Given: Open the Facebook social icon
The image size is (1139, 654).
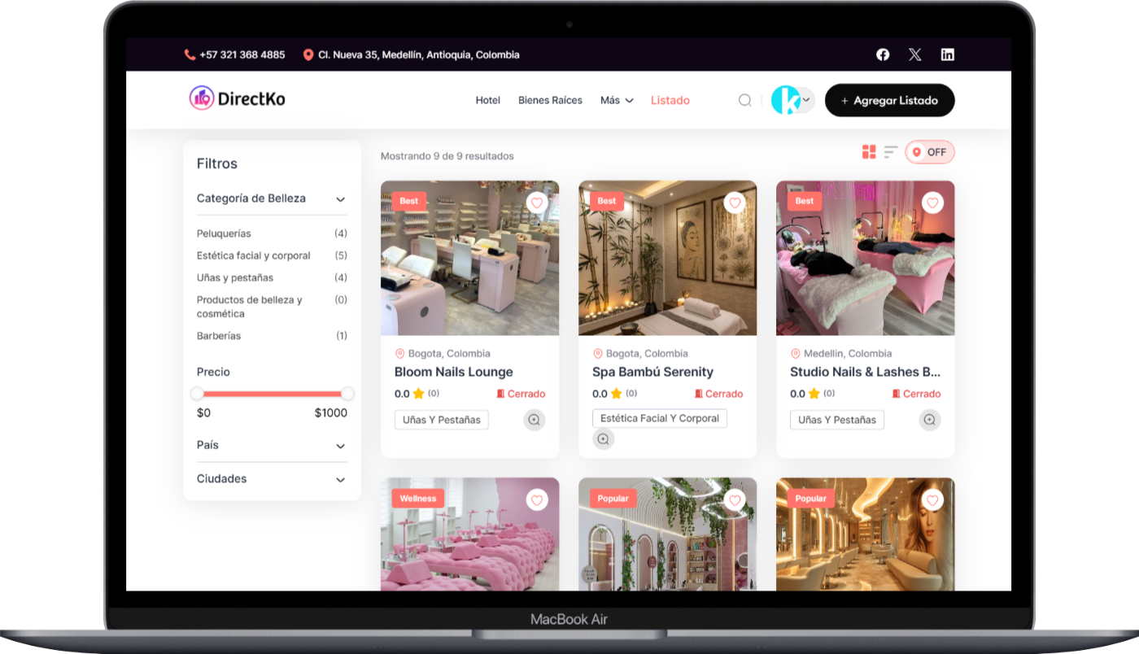Looking at the screenshot, I should (883, 54).
